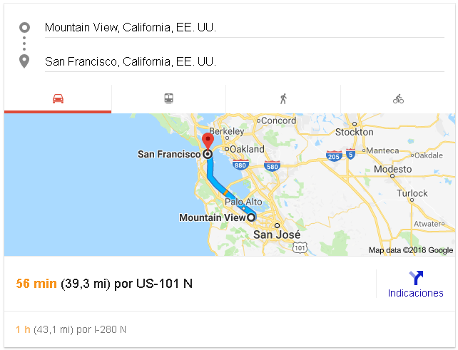Select the 56 min US-101 N route

(104, 284)
